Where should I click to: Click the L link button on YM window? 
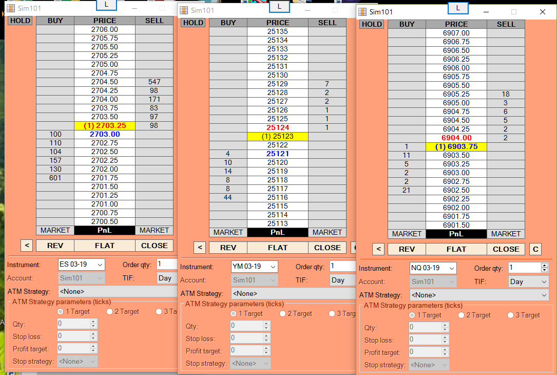[x=279, y=6]
